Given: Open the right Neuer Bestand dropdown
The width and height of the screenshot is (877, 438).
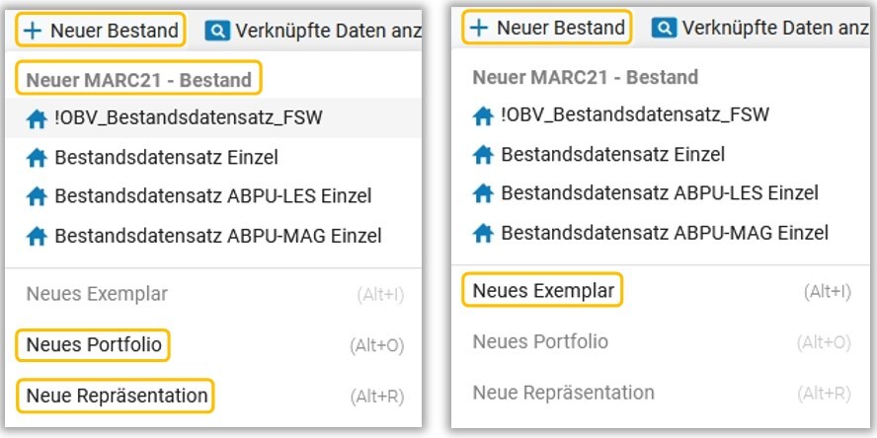Looking at the screenshot, I should 547,28.
